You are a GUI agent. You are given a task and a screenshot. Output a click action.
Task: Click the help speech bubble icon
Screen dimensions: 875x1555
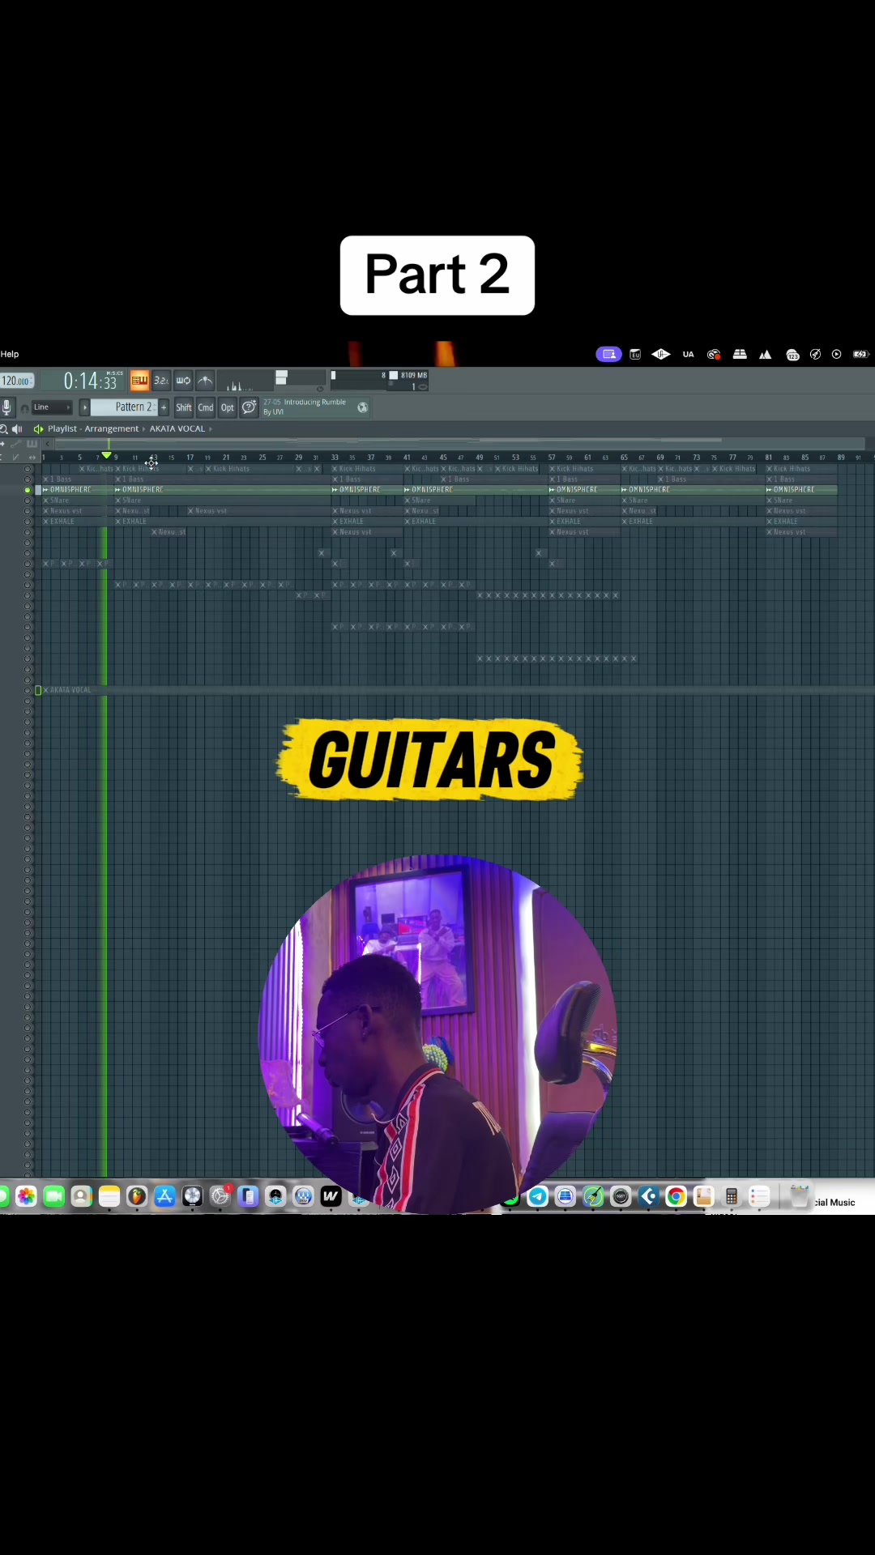tap(249, 407)
